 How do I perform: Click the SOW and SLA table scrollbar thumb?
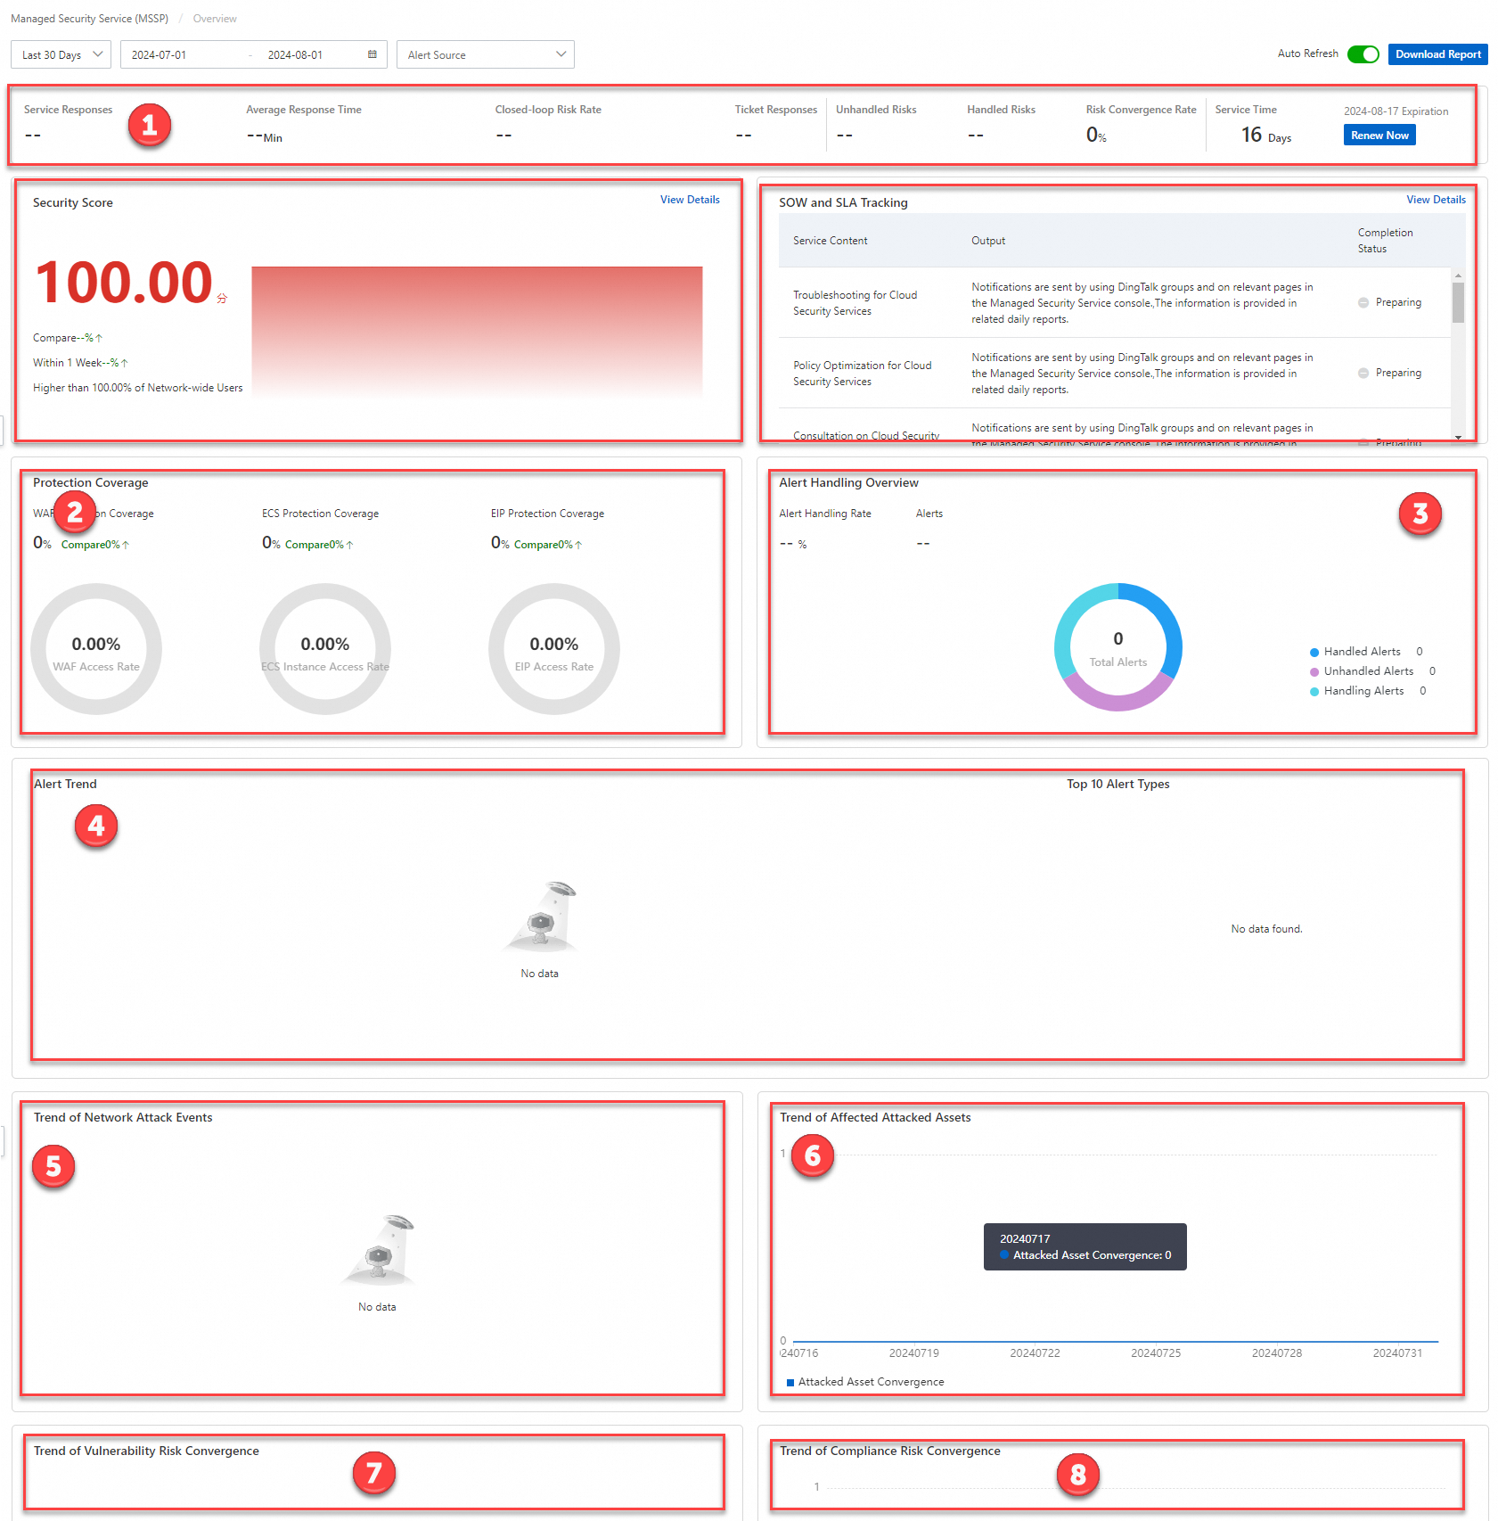point(1458,302)
